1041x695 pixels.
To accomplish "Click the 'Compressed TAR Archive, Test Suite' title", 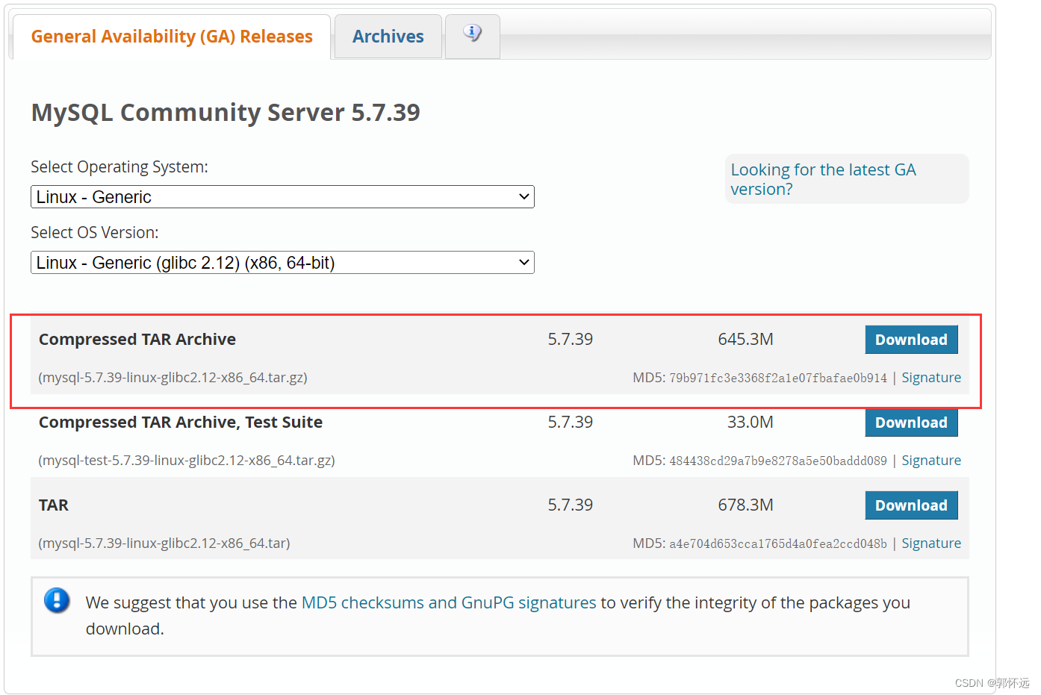I will pyautogui.click(x=181, y=423).
